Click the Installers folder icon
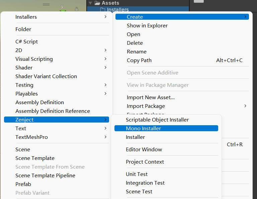 click(x=103, y=9)
